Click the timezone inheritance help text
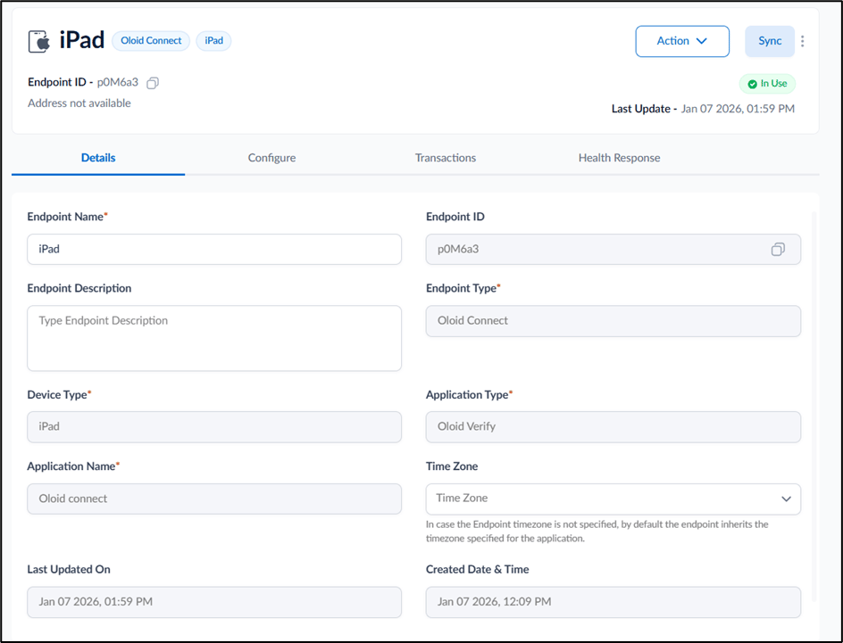 pos(597,531)
